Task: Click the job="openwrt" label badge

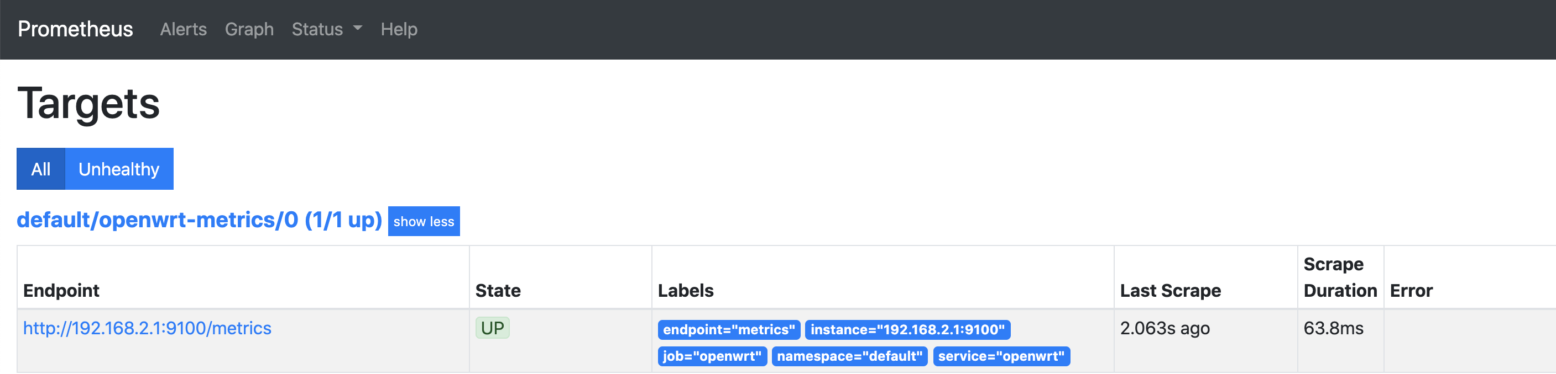Action: tap(712, 356)
